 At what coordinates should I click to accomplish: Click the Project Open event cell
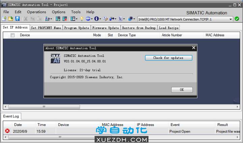coord(192,132)
